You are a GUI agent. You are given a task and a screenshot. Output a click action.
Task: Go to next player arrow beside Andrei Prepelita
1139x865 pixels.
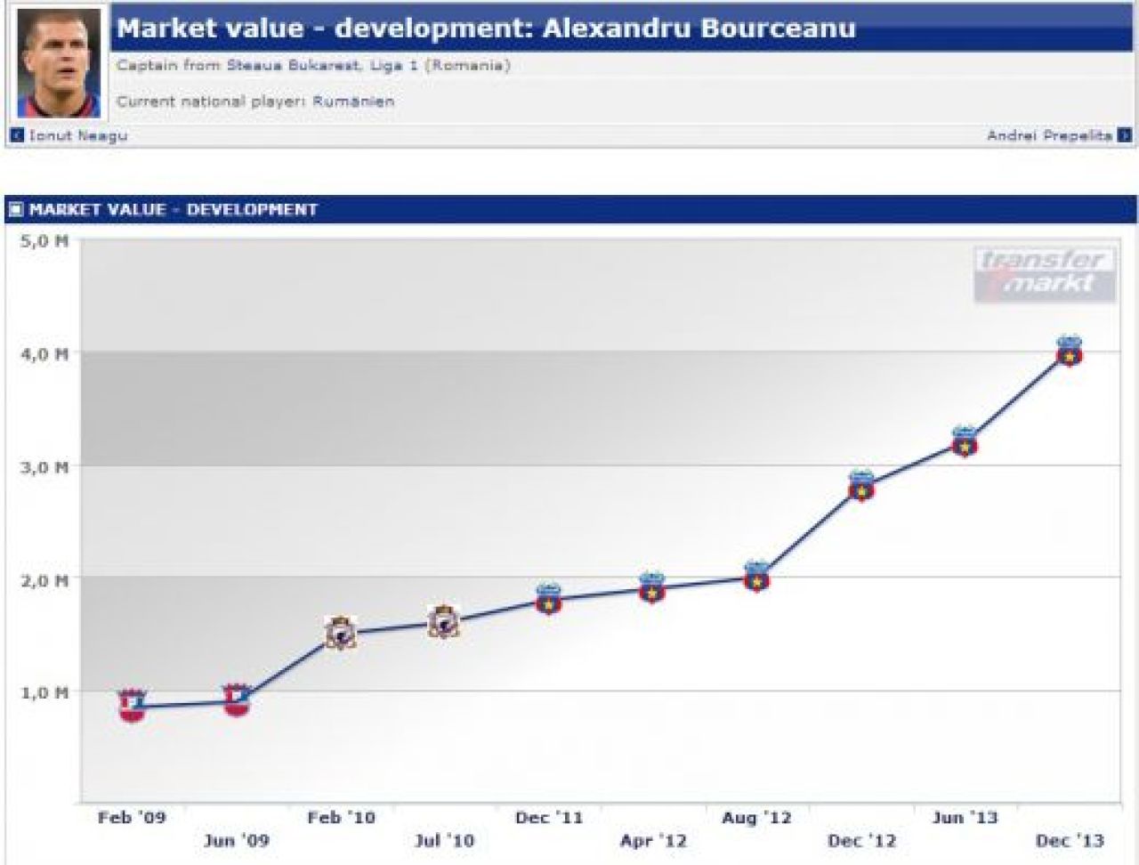click(1125, 136)
